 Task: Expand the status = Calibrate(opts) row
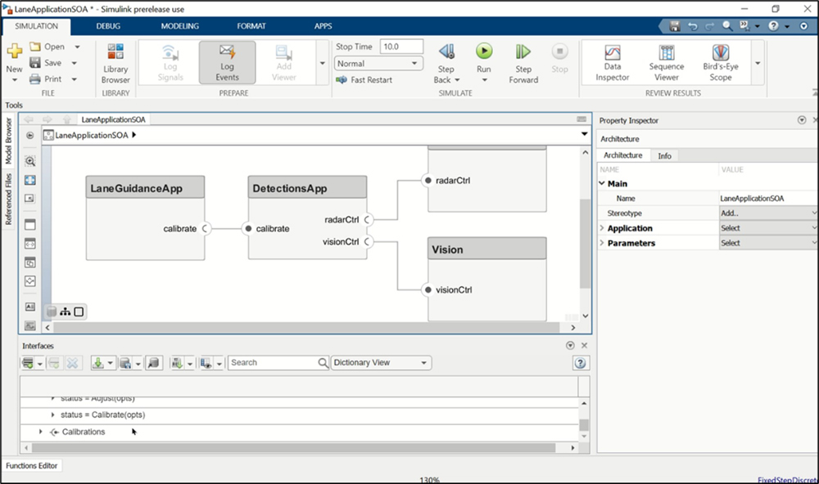tap(52, 415)
